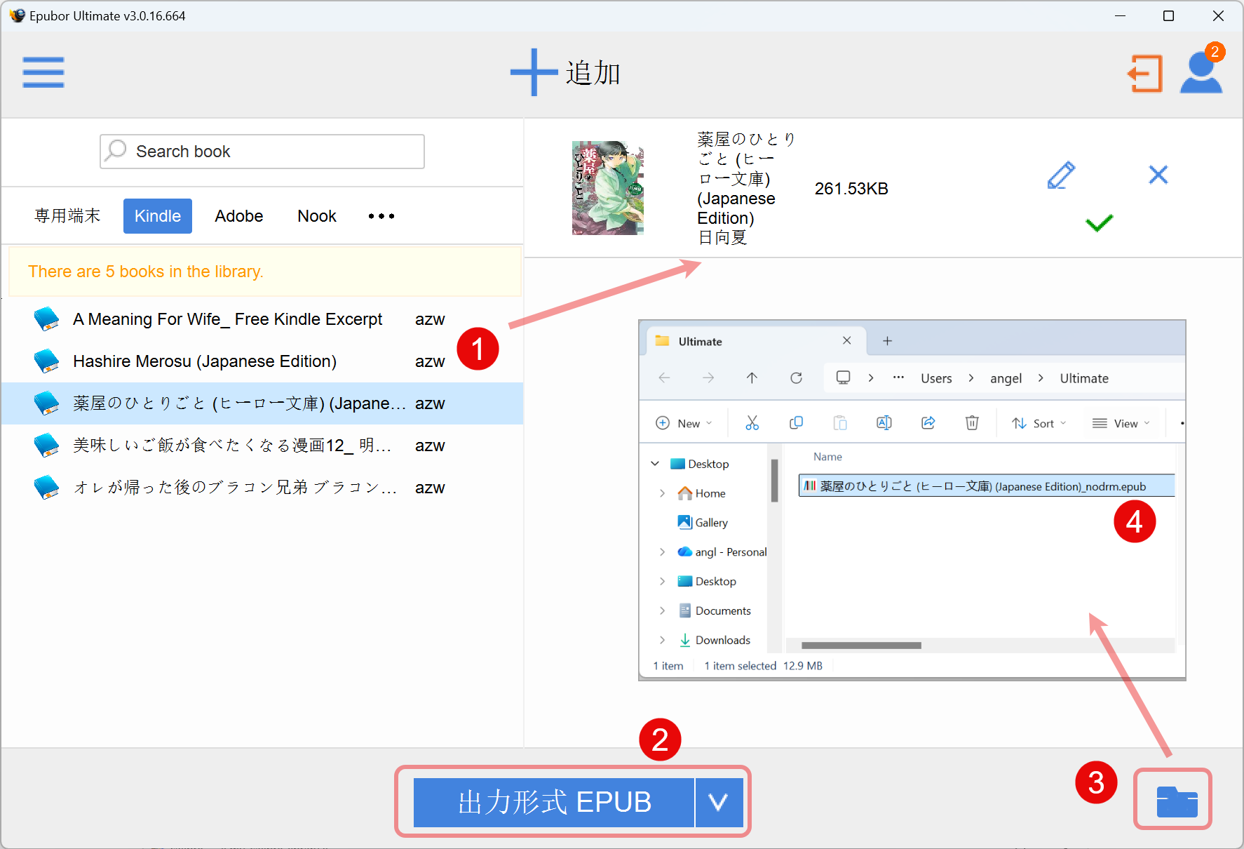The height and width of the screenshot is (849, 1244).
Task: Select Desktop under the tree root
Action: coord(707,582)
